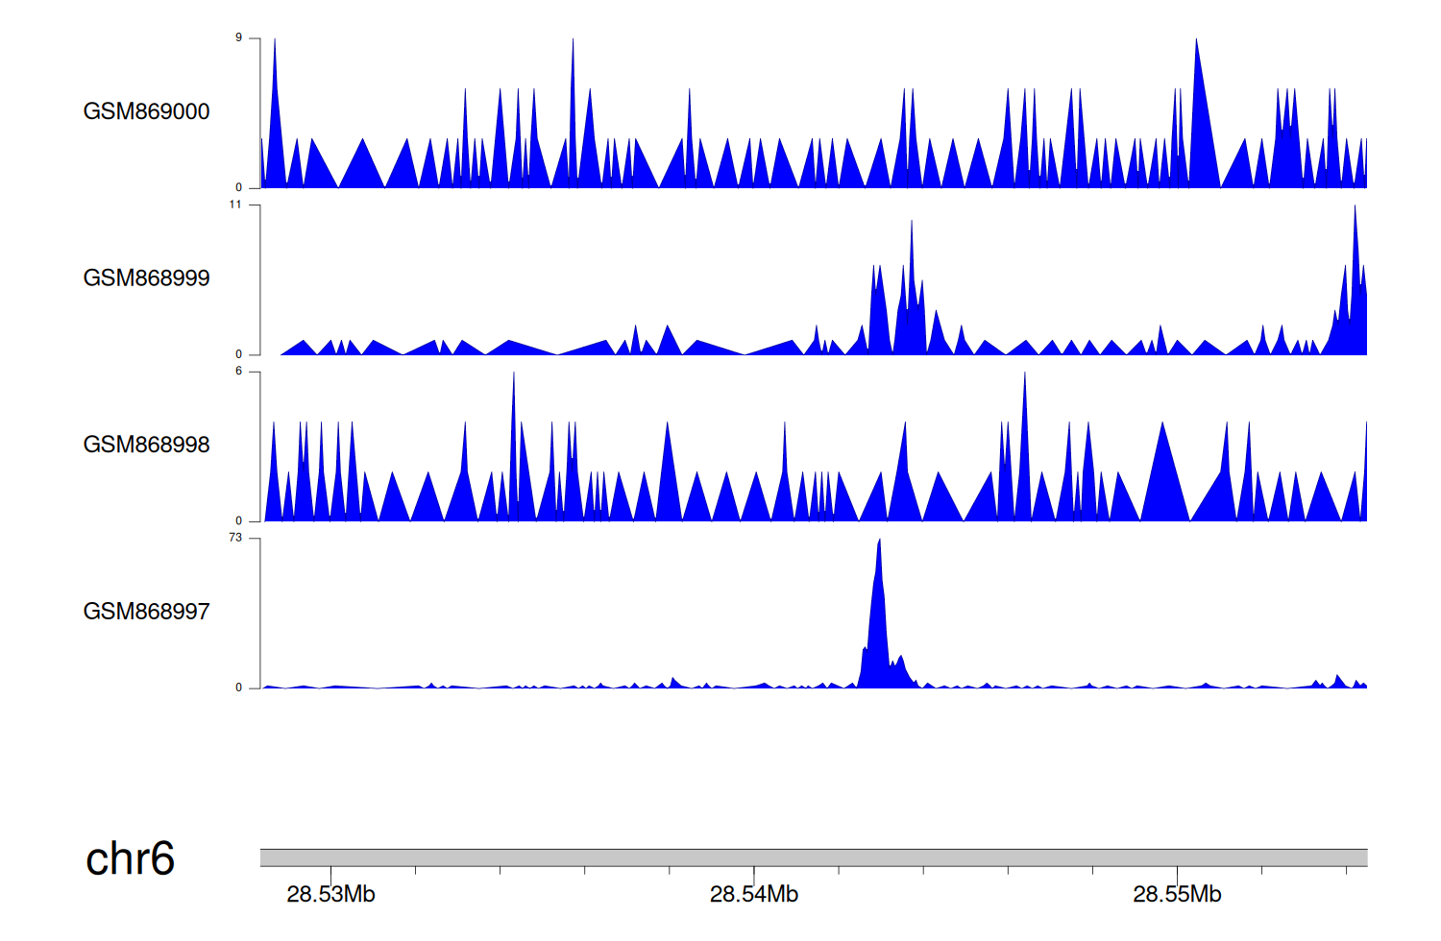
Task: Click the chr6 chromosome label
Action: pos(130,858)
